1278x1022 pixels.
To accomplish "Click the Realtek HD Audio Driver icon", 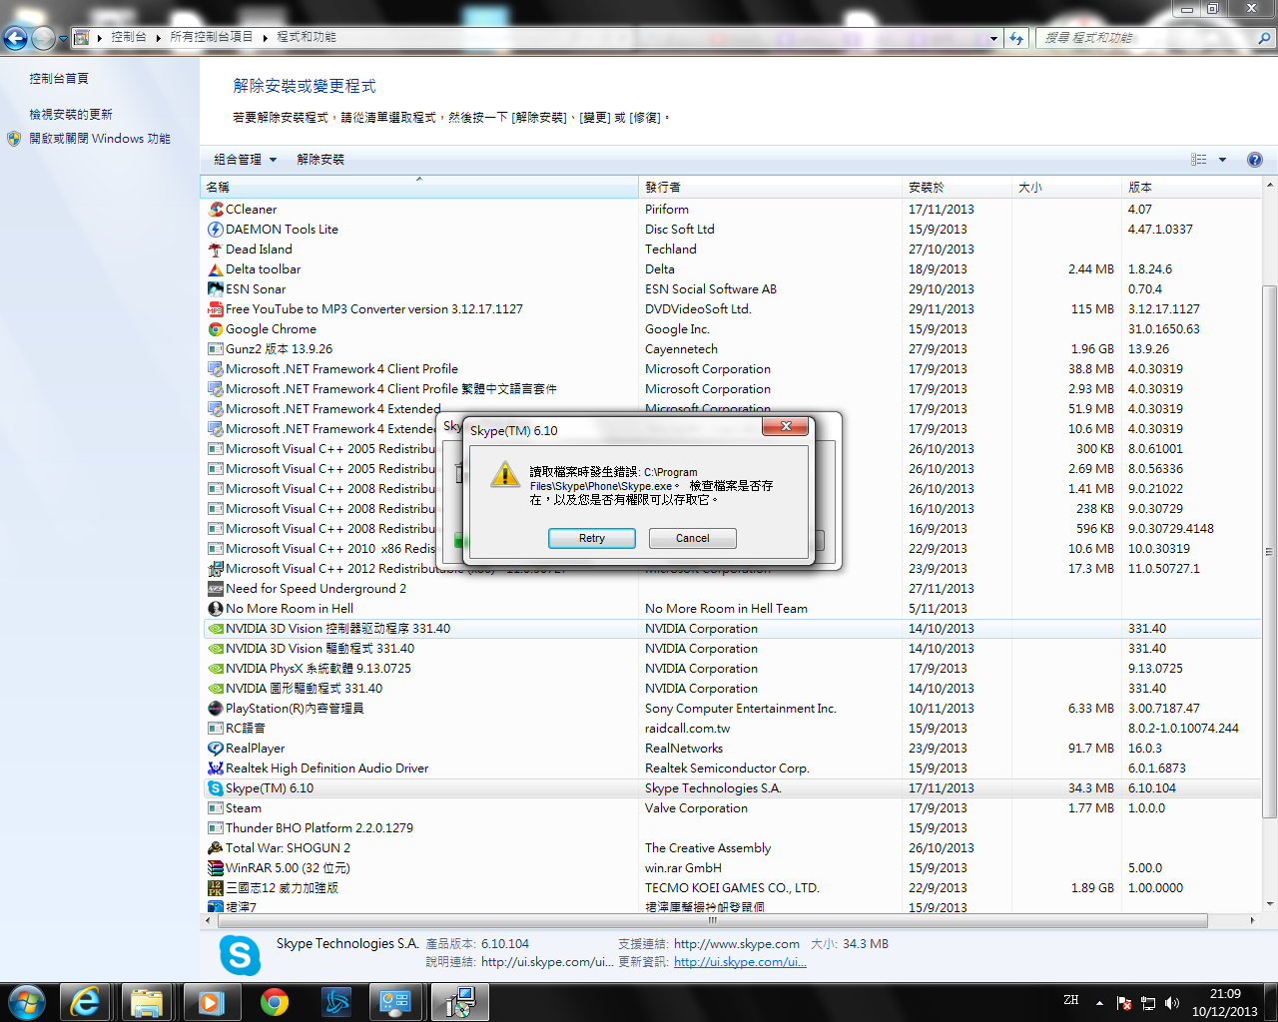I will (x=215, y=768).
